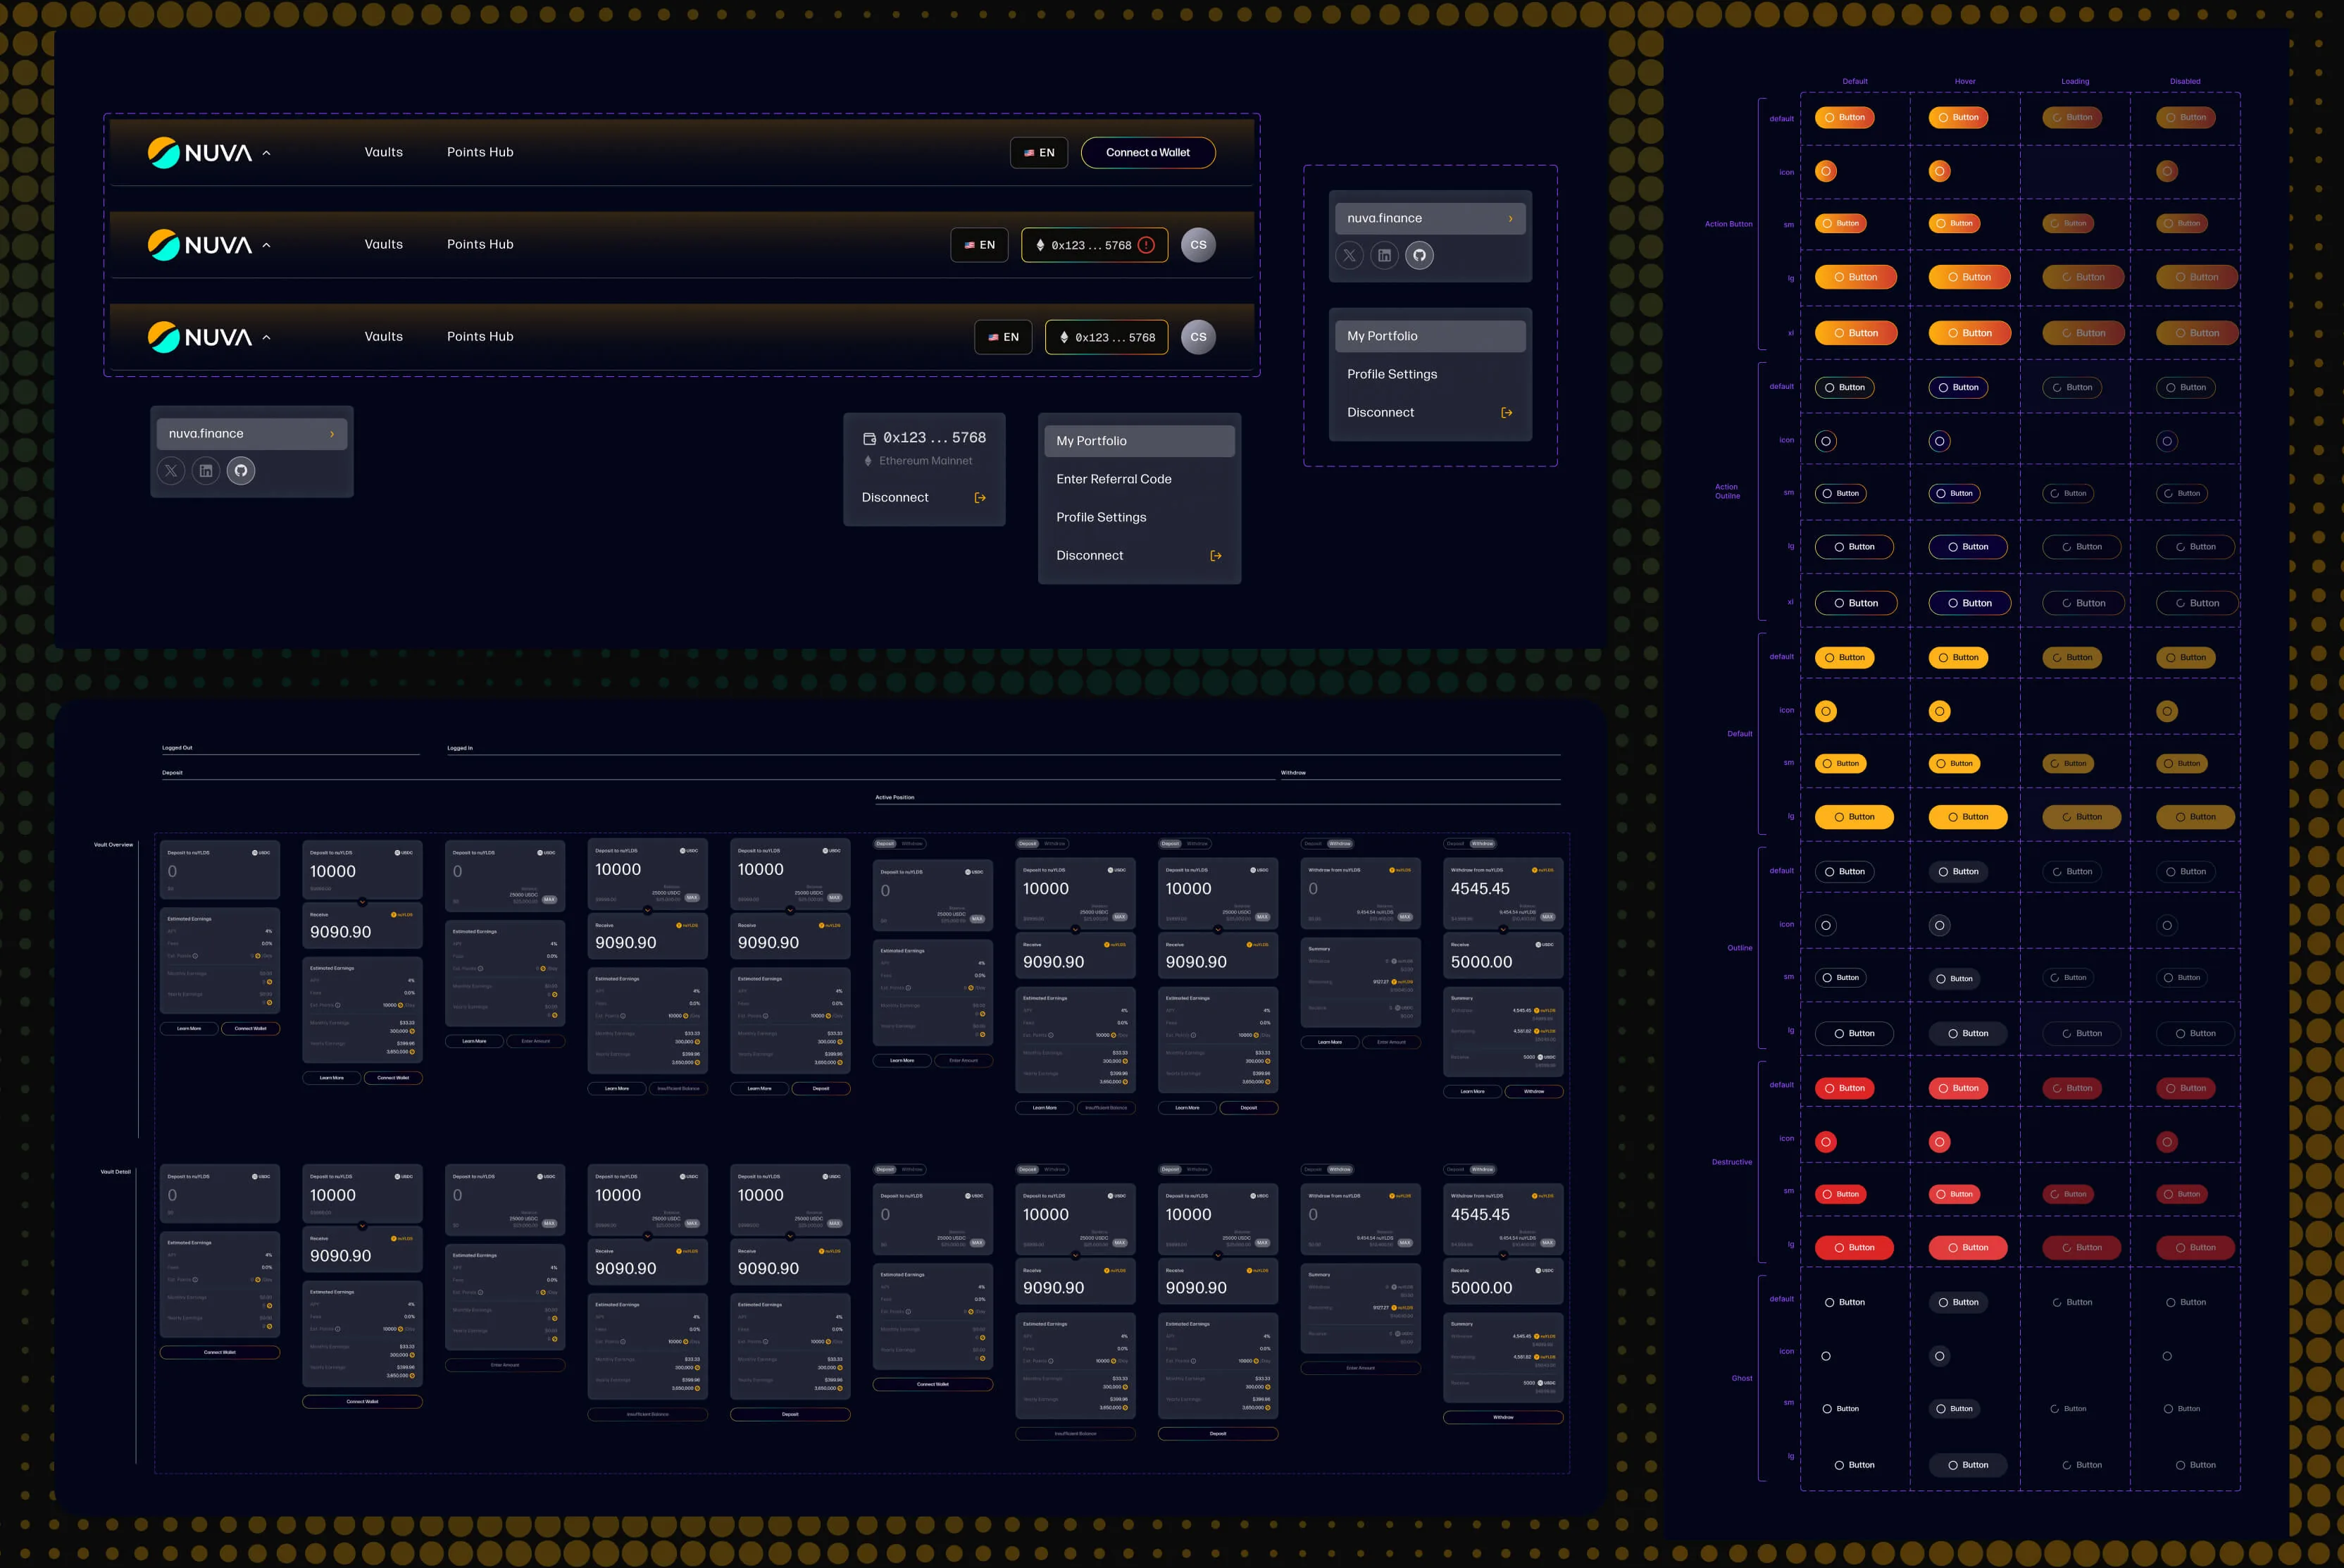Open the EN language selector in third navbar
This screenshot has width=2344, height=1568.
click(1003, 337)
